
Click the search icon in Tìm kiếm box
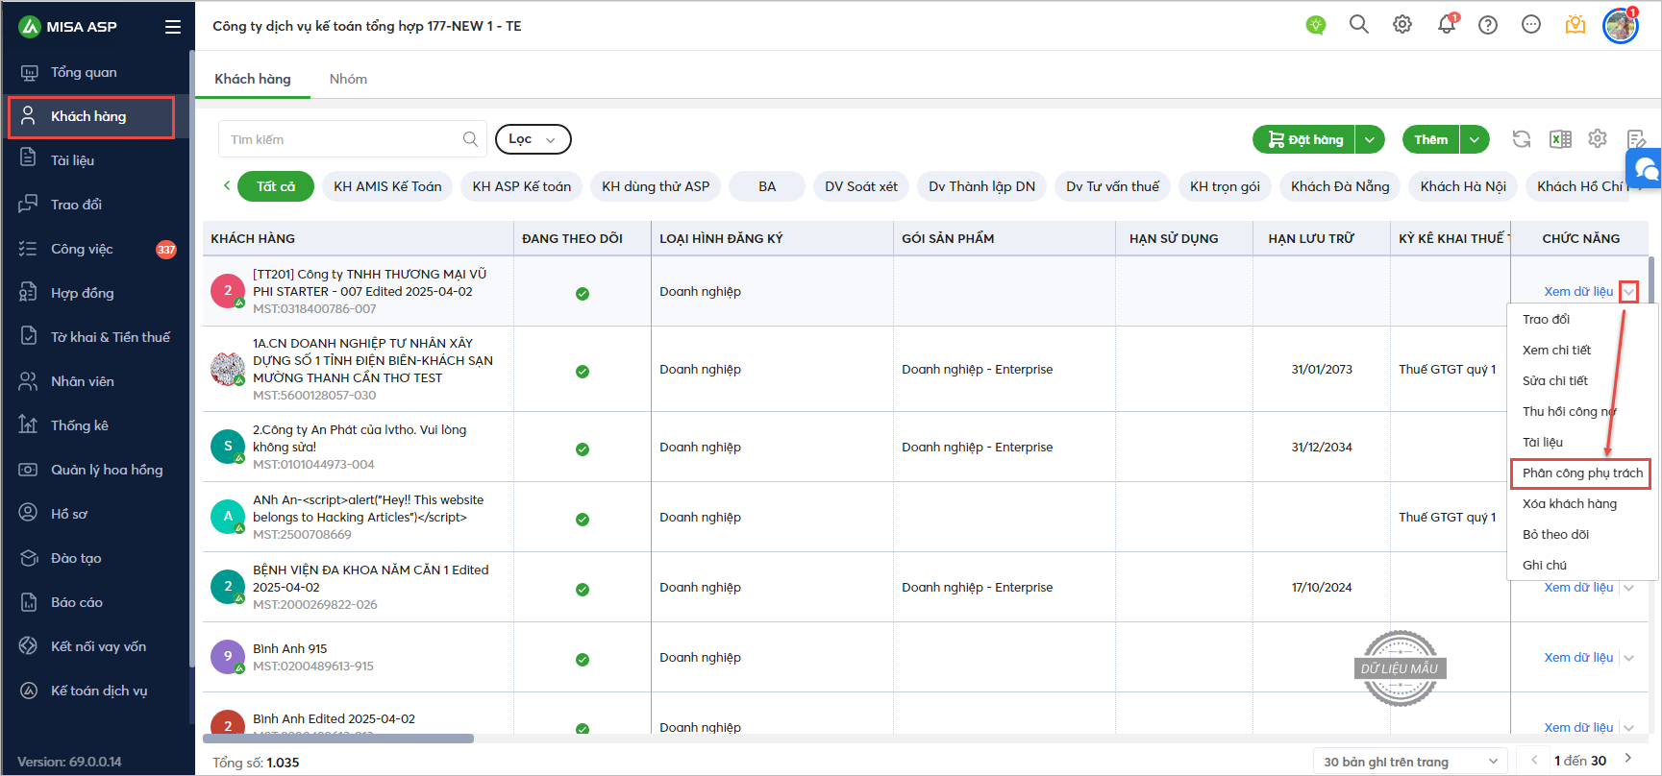[470, 139]
